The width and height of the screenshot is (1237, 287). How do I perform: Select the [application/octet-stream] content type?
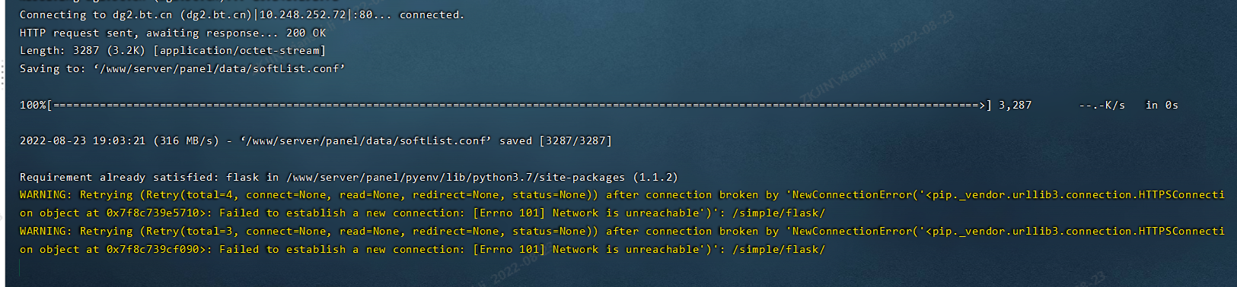tap(239, 51)
